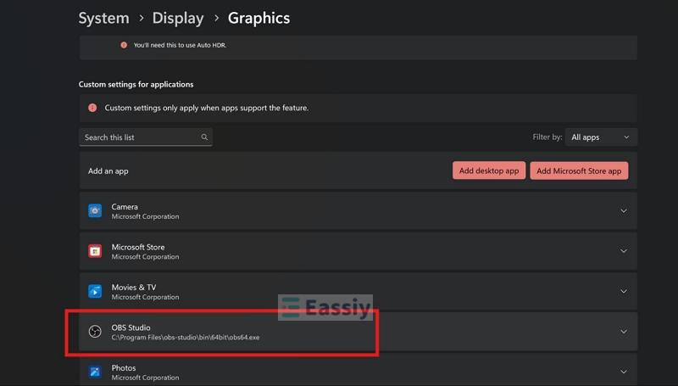The image size is (678, 386).
Task: Click the Microsoft Store app icon
Action: pyautogui.click(x=95, y=251)
